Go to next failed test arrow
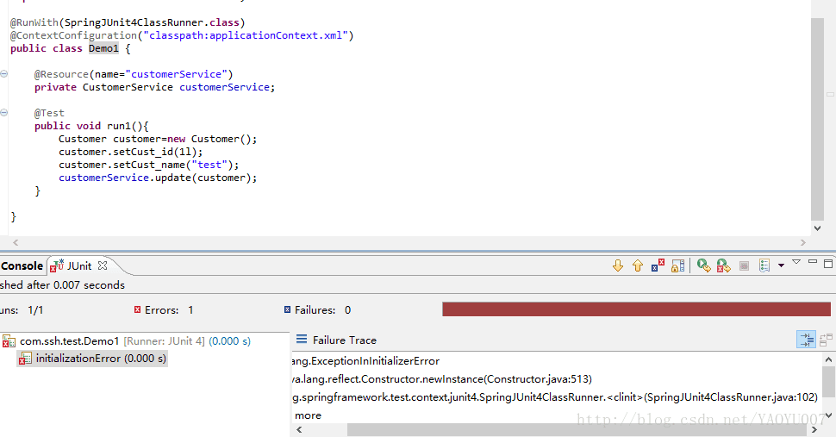The image size is (836, 437). pos(618,265)
